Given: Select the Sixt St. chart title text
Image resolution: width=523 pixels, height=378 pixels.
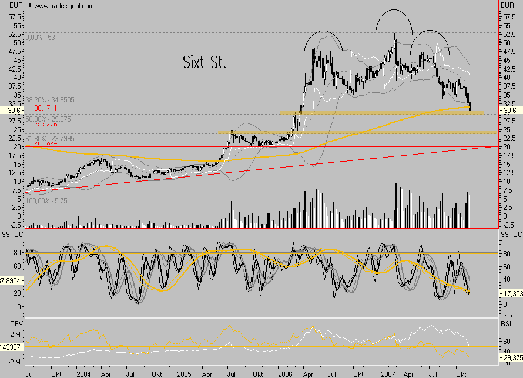Looking at the screenshot, I should [x=202, y=61].
